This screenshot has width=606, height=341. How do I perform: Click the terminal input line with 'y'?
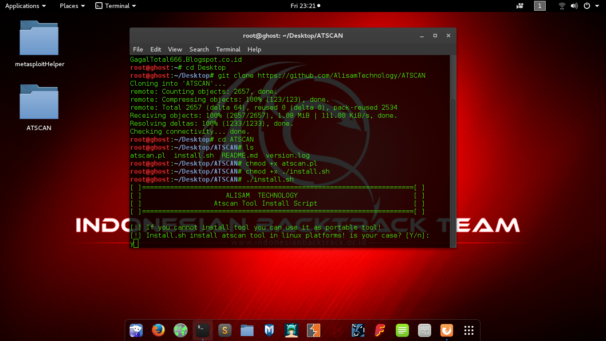tap(290, 244)
